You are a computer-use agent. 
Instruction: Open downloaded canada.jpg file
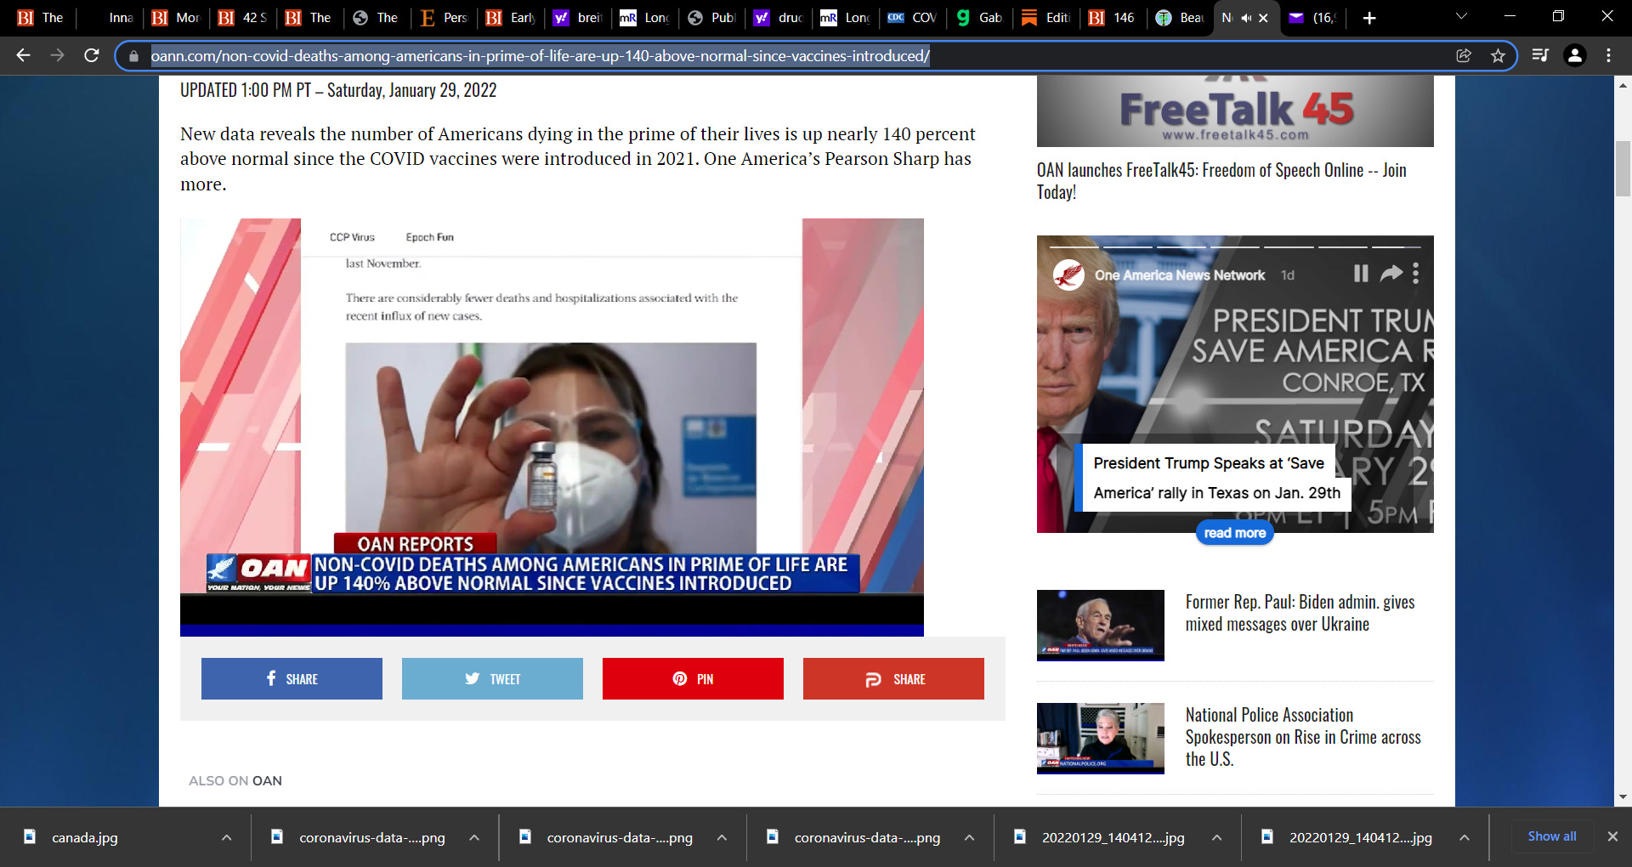pyautogui.click(x=85, y=837)
